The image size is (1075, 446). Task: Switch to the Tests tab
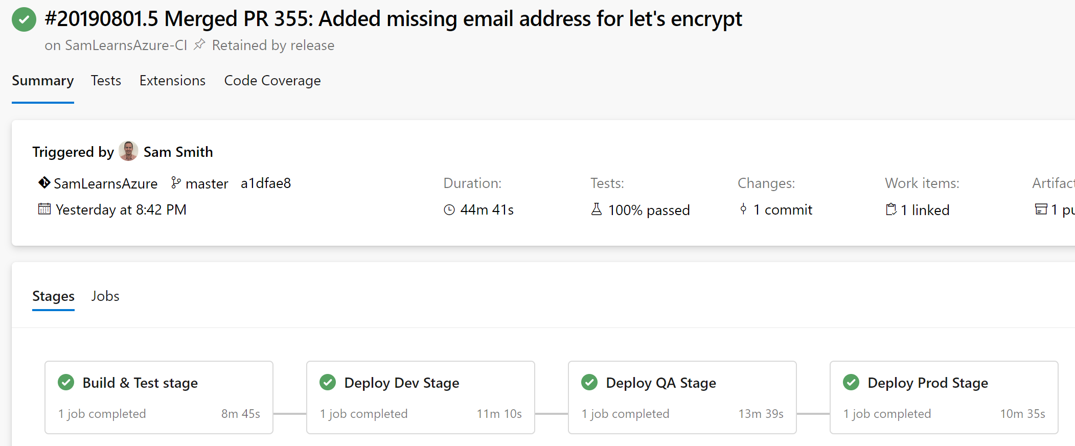pos(106,81)
